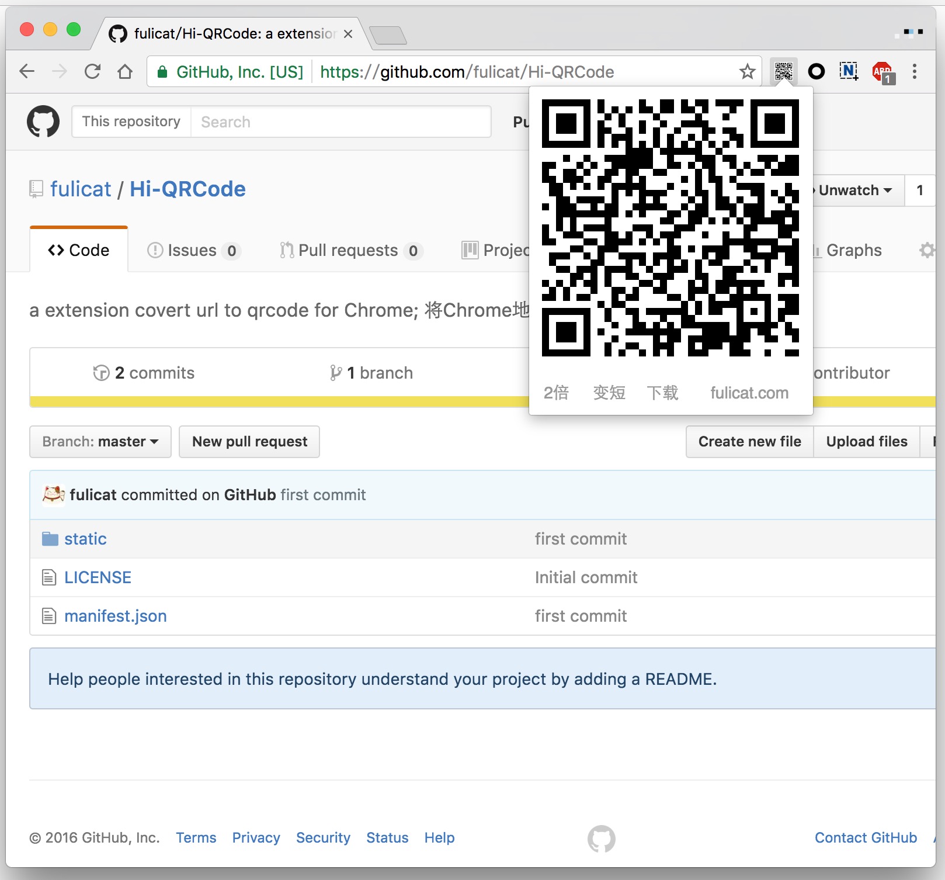945x880 pixels.
Task: Click the QR code extension icon
Action: click(x=783, y=71)
